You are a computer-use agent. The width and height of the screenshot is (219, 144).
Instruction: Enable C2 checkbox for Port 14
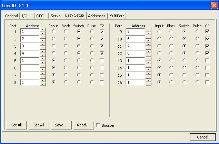pyautogui.click(x=207, y=68)
